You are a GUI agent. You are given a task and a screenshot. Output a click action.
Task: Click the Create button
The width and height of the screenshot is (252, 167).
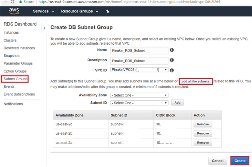[240, 161]
